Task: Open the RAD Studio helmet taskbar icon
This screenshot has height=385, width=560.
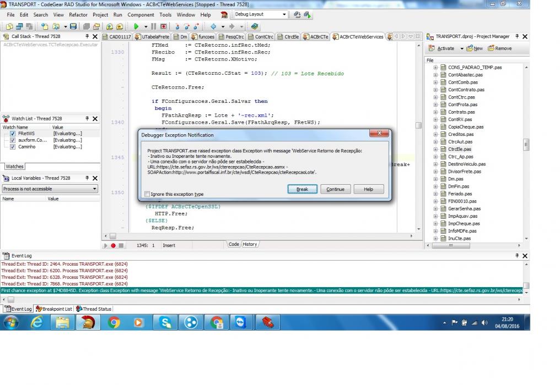Action: (87, 323)
